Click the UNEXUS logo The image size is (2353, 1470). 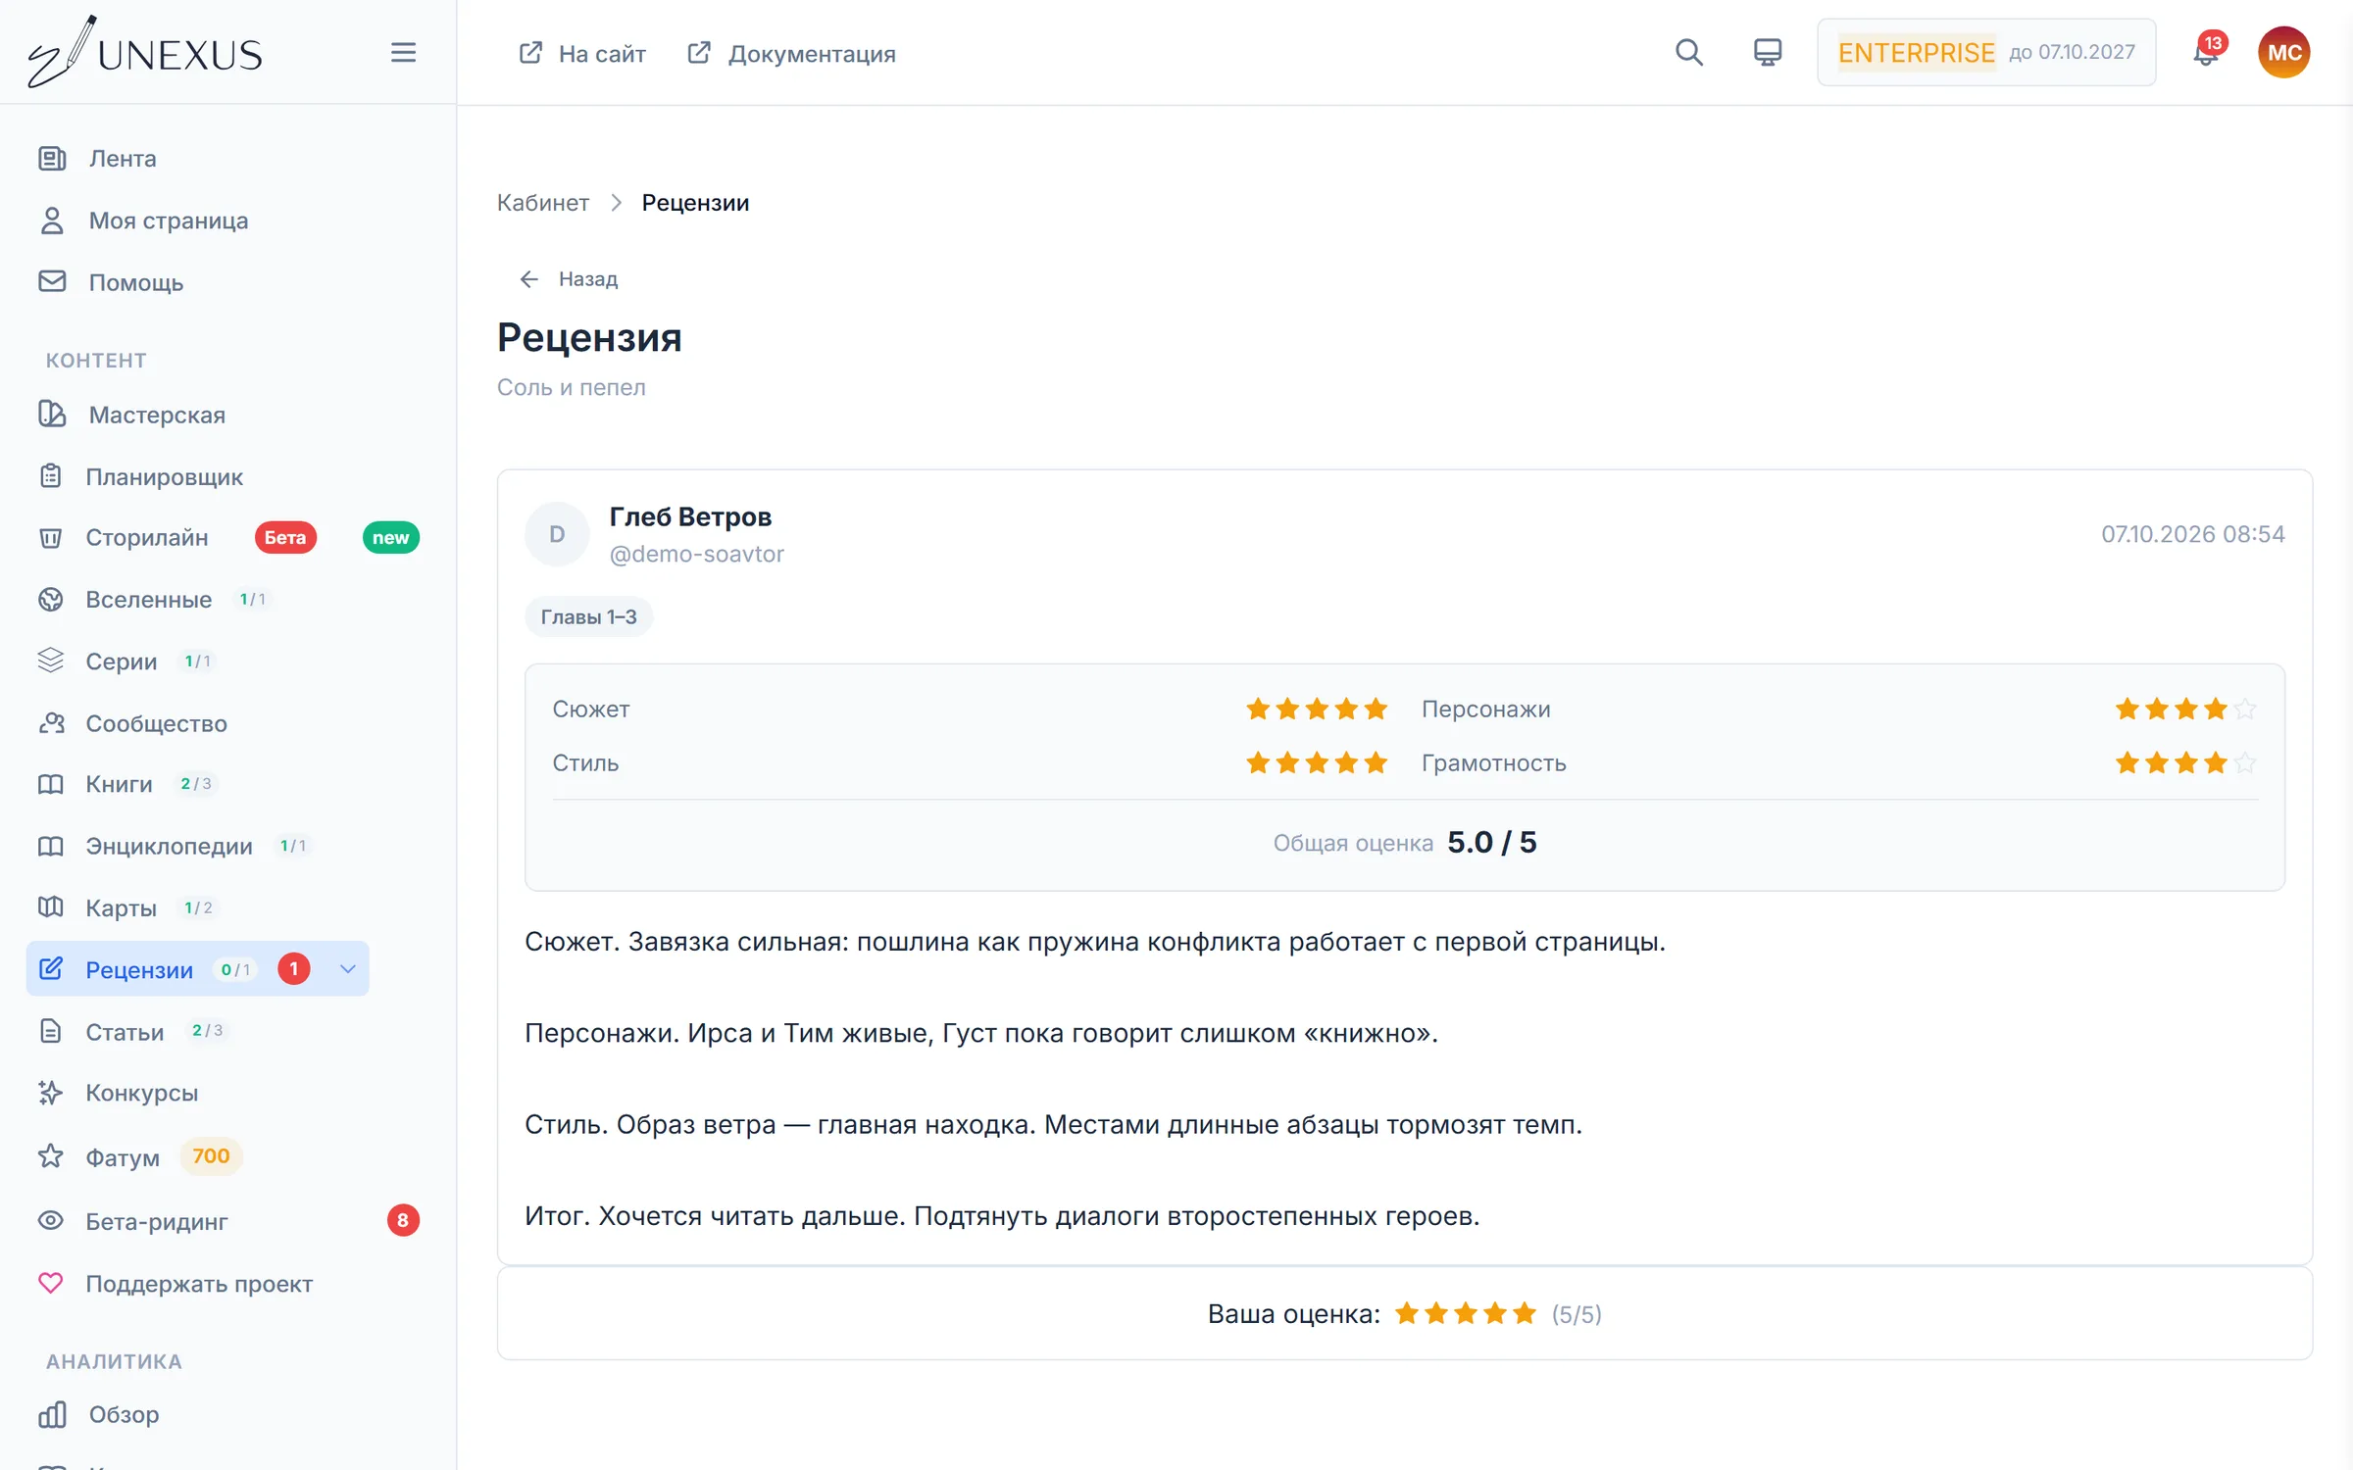point(145,53)
